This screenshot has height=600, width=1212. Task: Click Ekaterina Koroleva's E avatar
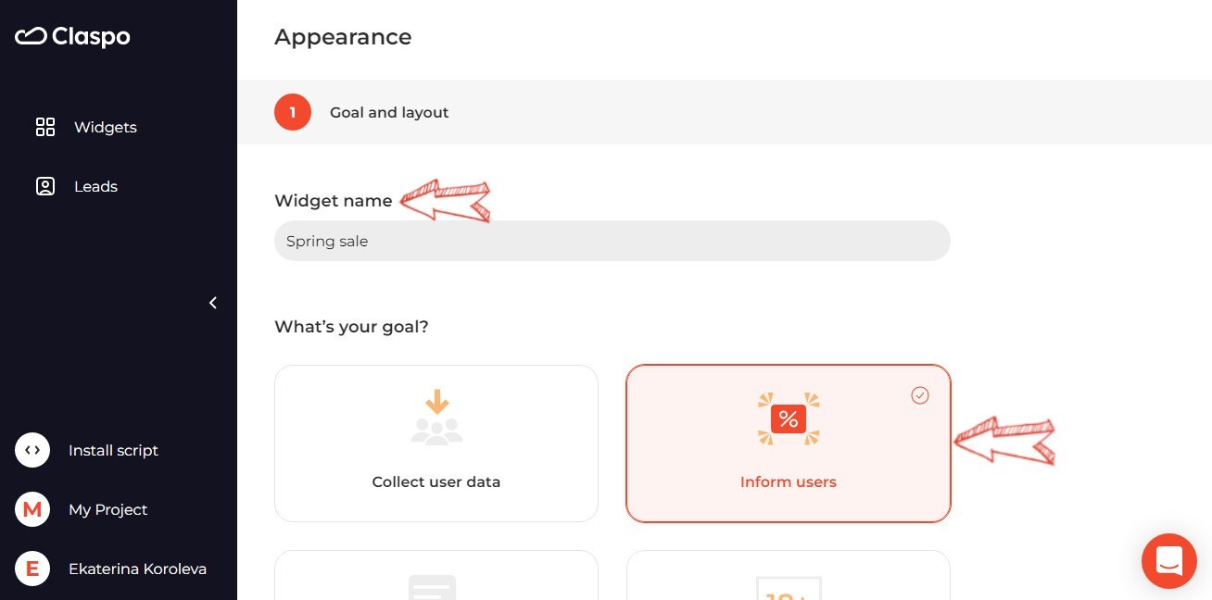32,569
